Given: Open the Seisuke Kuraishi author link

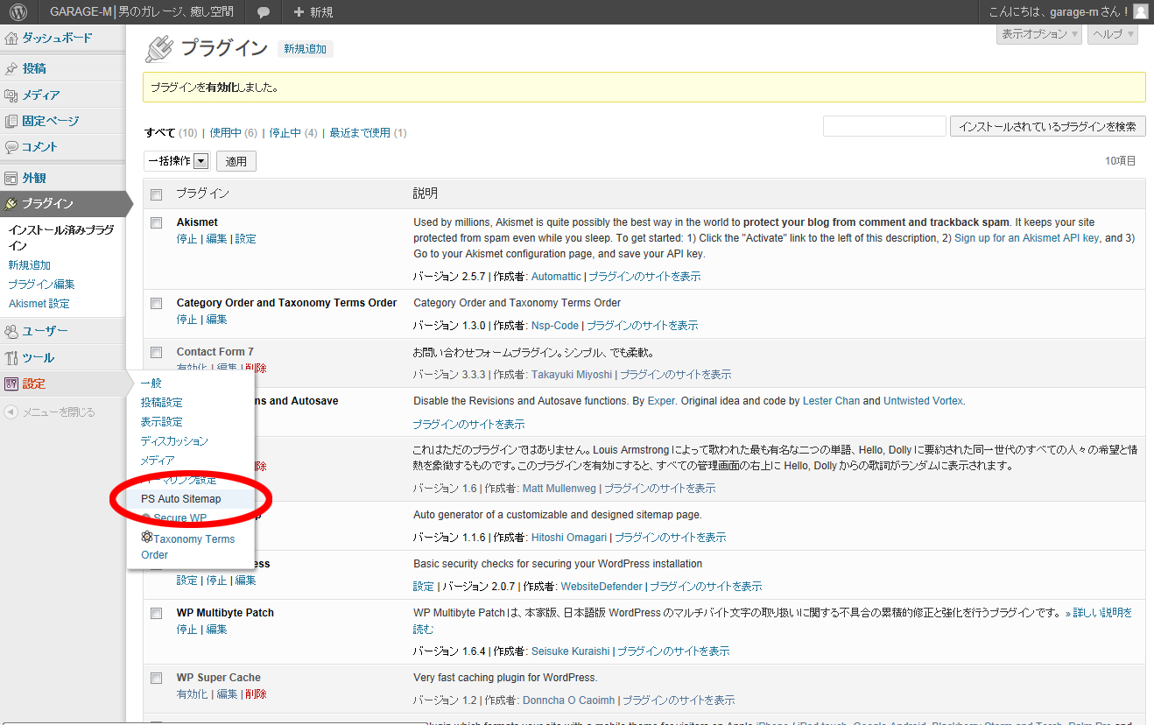Looking at the screenshot, I should [x=571, y=651].
